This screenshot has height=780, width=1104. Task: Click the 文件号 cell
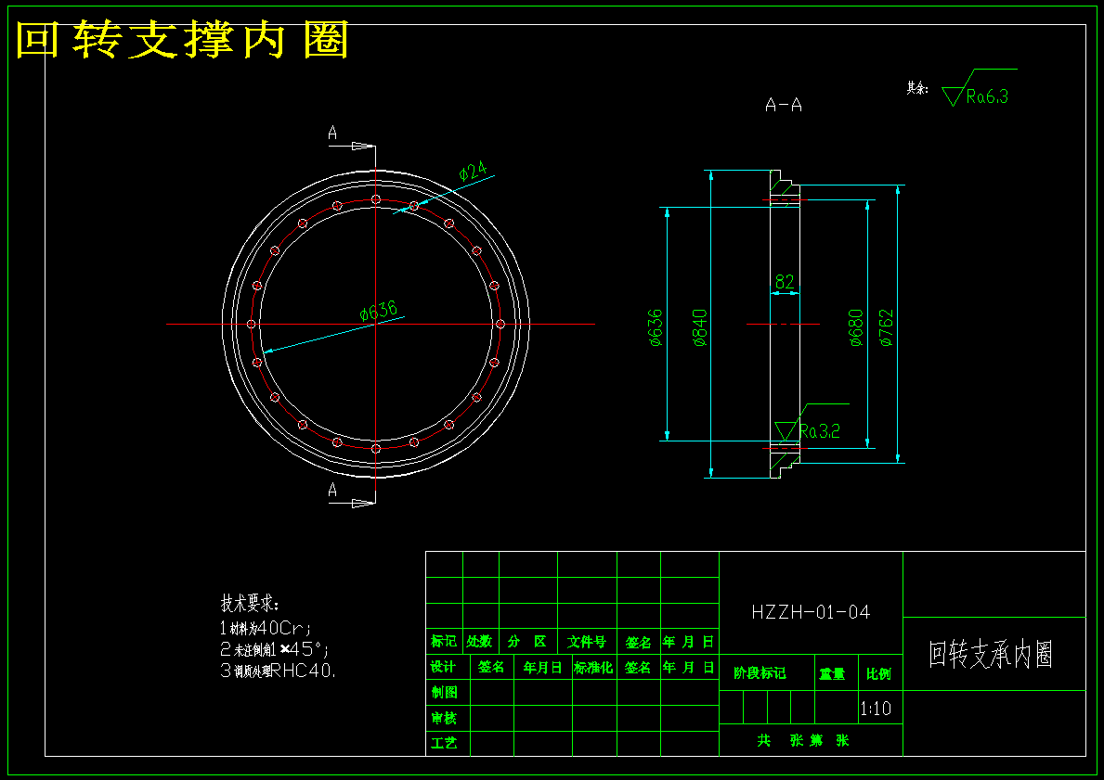coord(587,642)
